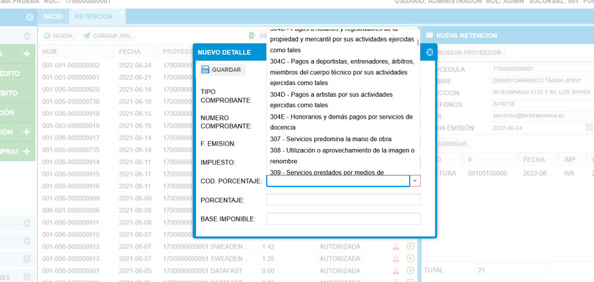This screenshot has height=282, width=594.
Task: Expand first green sidebar item plus icon
Action: click(26, 54)
